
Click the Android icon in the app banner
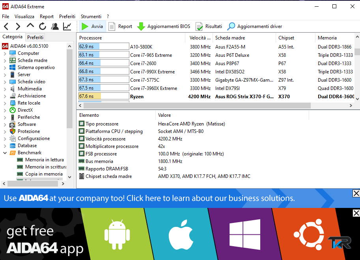pyautogui.click(x=117, y=234)
